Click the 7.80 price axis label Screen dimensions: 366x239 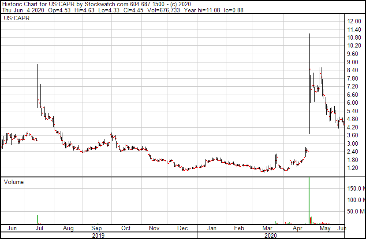352,78
